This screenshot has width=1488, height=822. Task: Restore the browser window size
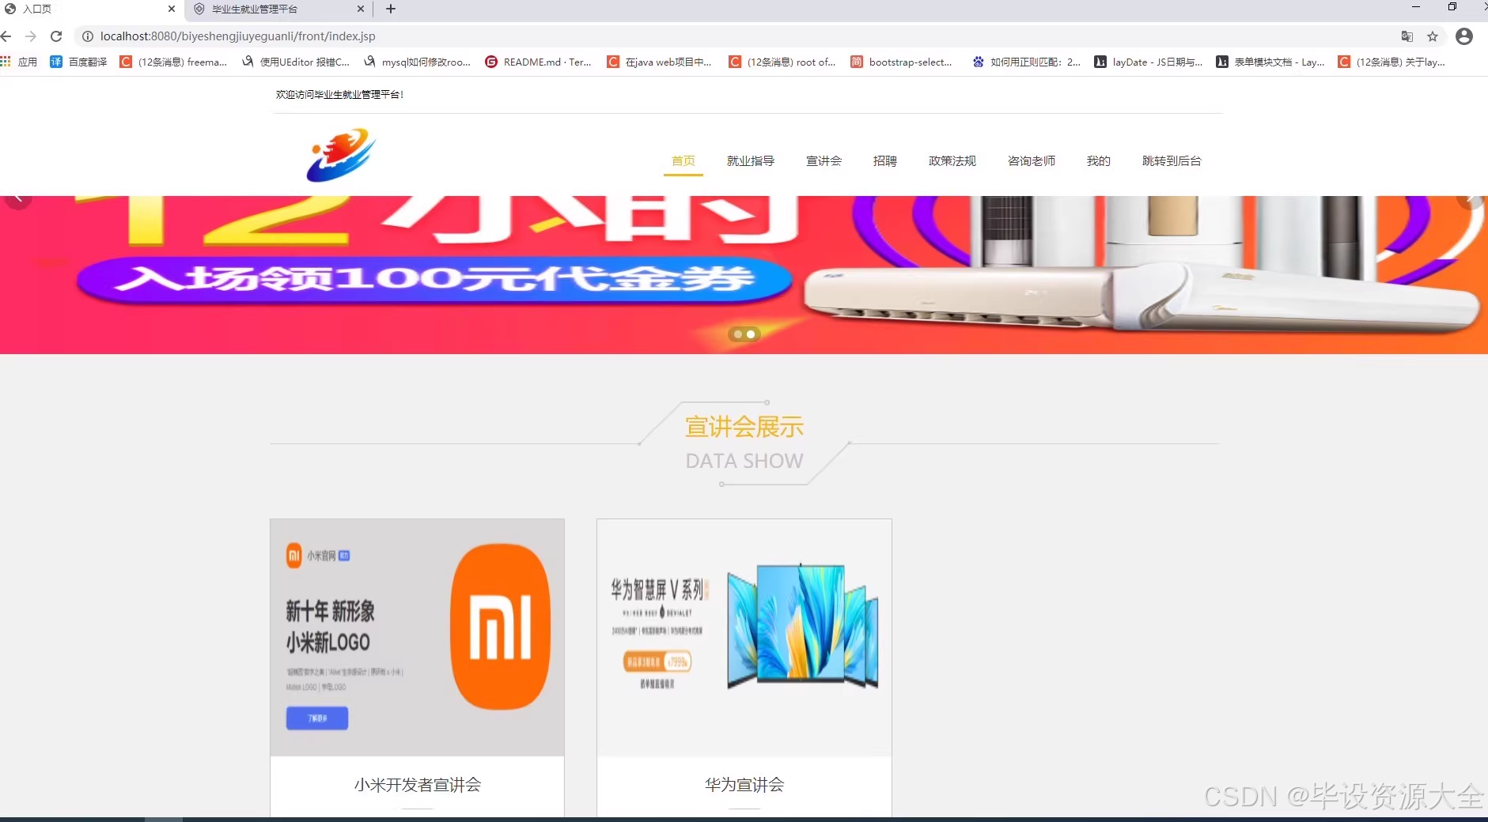point(1452,7)
